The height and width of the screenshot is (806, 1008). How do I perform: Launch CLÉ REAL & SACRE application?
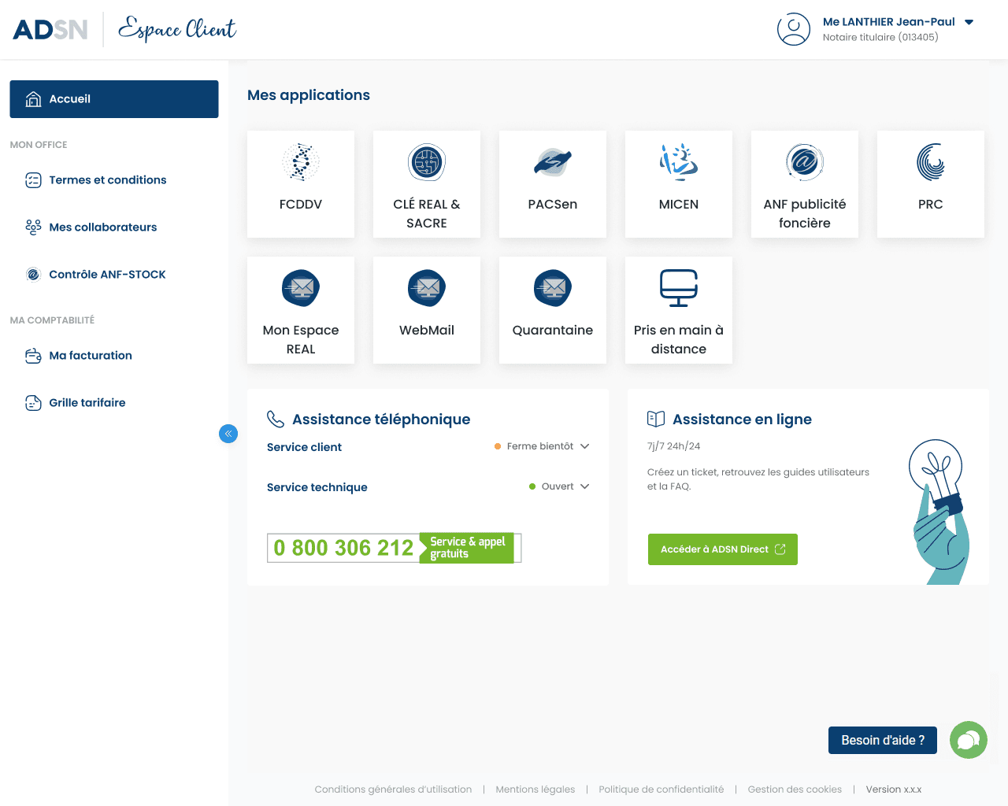(427, 184)
